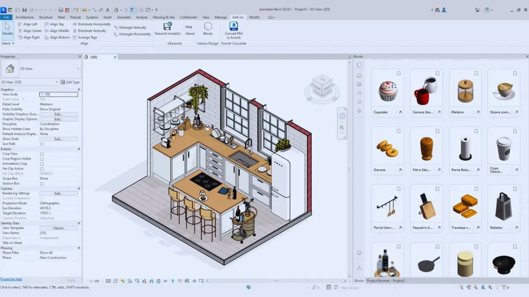The width and height of the screenshot is (529, 297).
Task: Bookmark the Cupcake block
Action: 399,73
